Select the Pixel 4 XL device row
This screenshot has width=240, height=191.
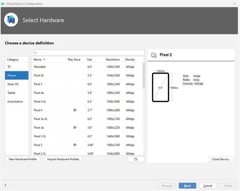pos(87,101)
